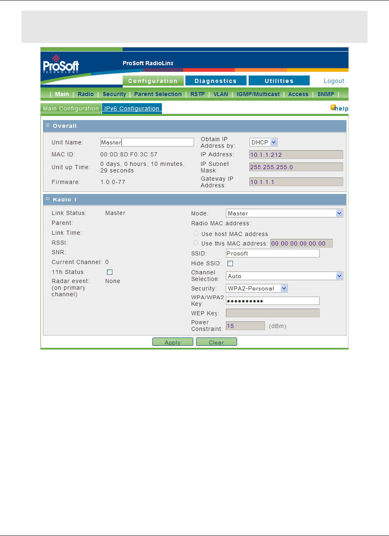Click the Clear button
Viewport: 389px width, 536px height.
click(x=216, y=342)
